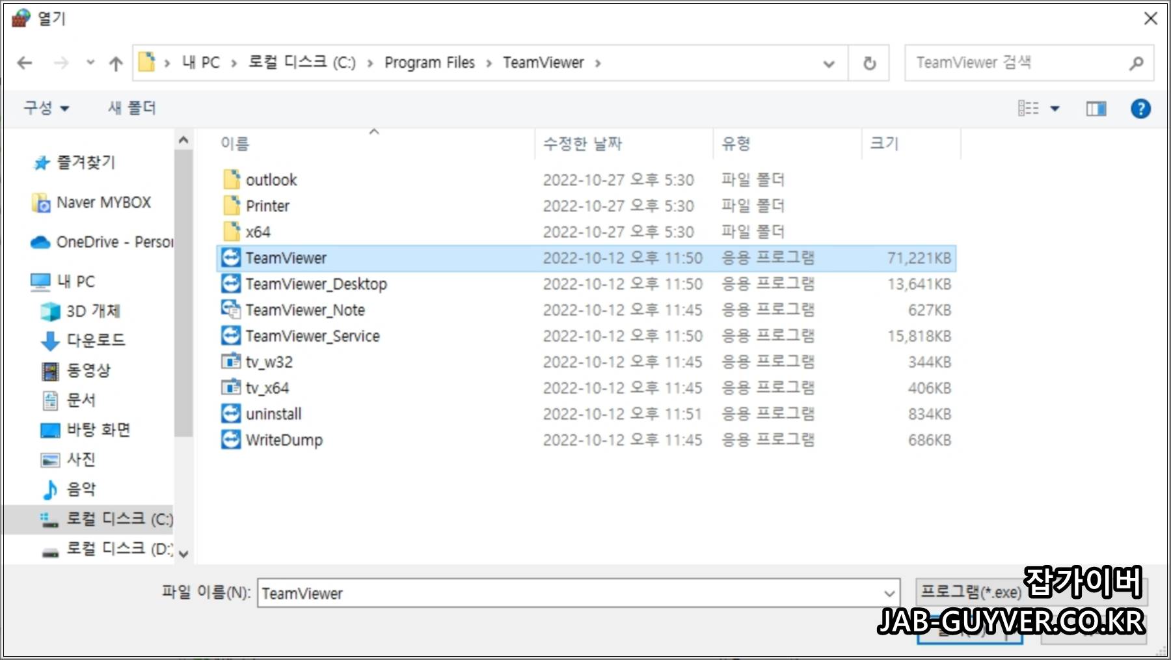Select WriteDump application icon
The width and height of the screenshot is (1171, 660).
click(x=231, y=440)
